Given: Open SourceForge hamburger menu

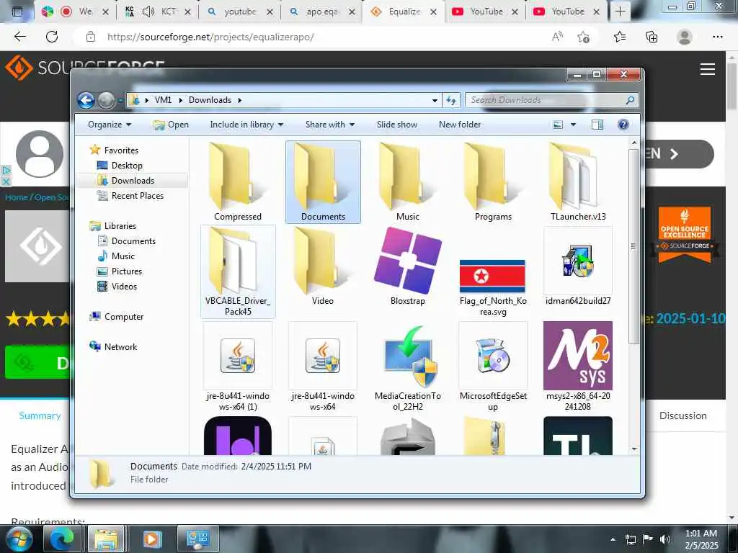Looking at the screenshot, I should click(x=708, y=69).
